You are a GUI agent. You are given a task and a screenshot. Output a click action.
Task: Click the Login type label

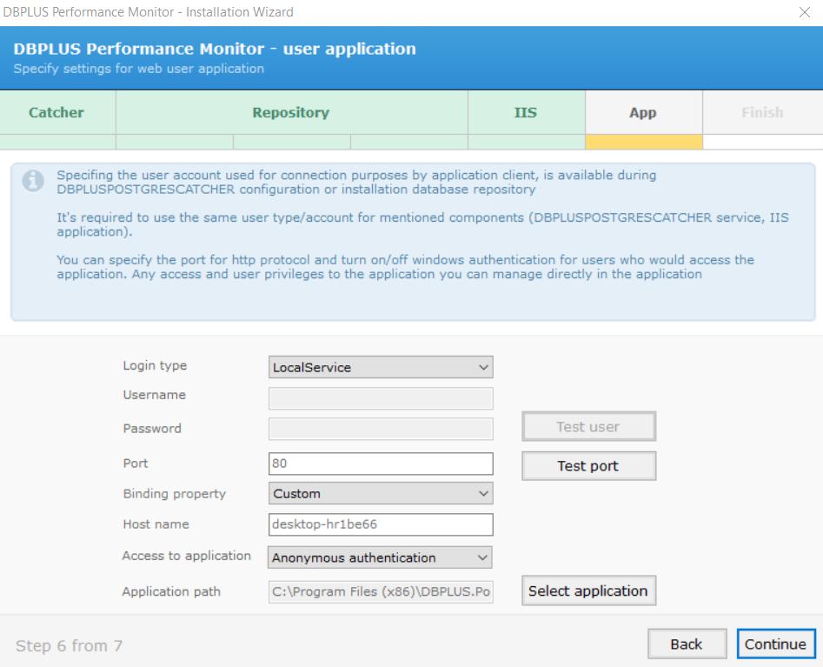click(155, 365)
